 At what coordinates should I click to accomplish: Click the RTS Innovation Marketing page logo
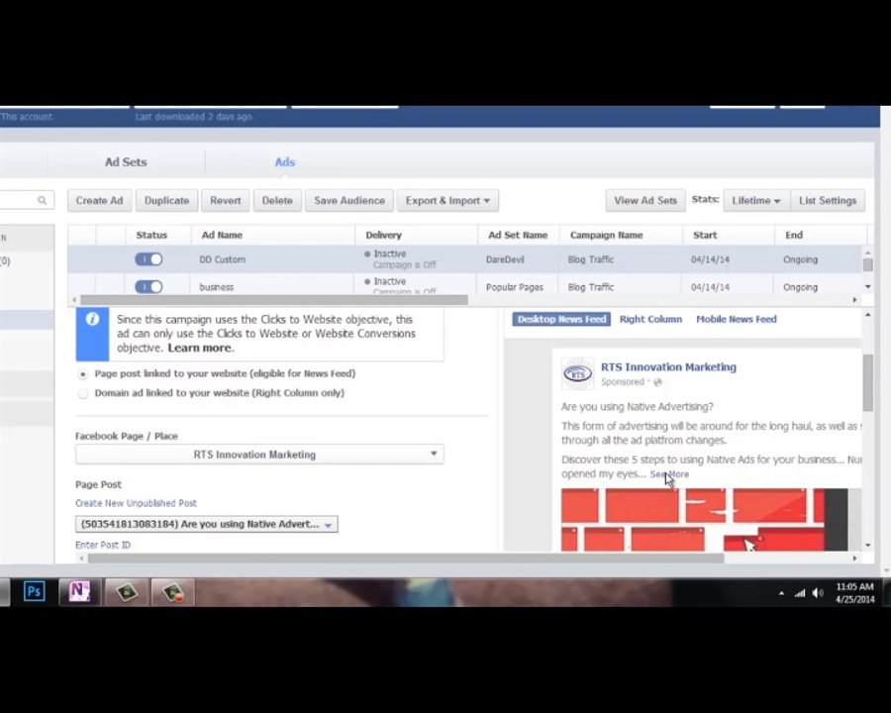click(577, 373)
